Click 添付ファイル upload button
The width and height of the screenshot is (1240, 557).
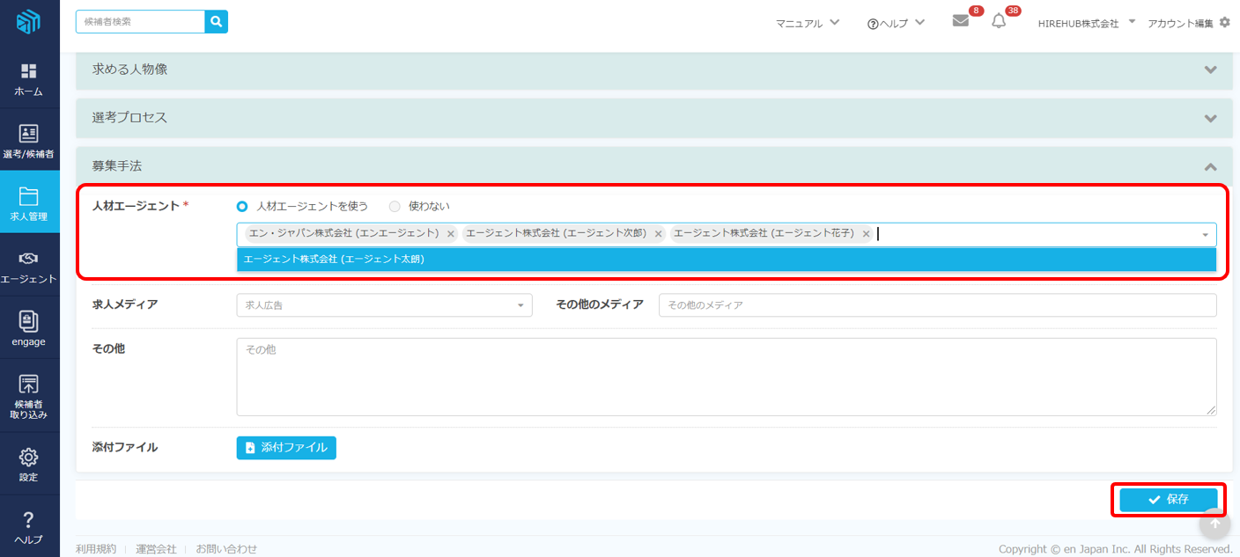coord(286,448)
